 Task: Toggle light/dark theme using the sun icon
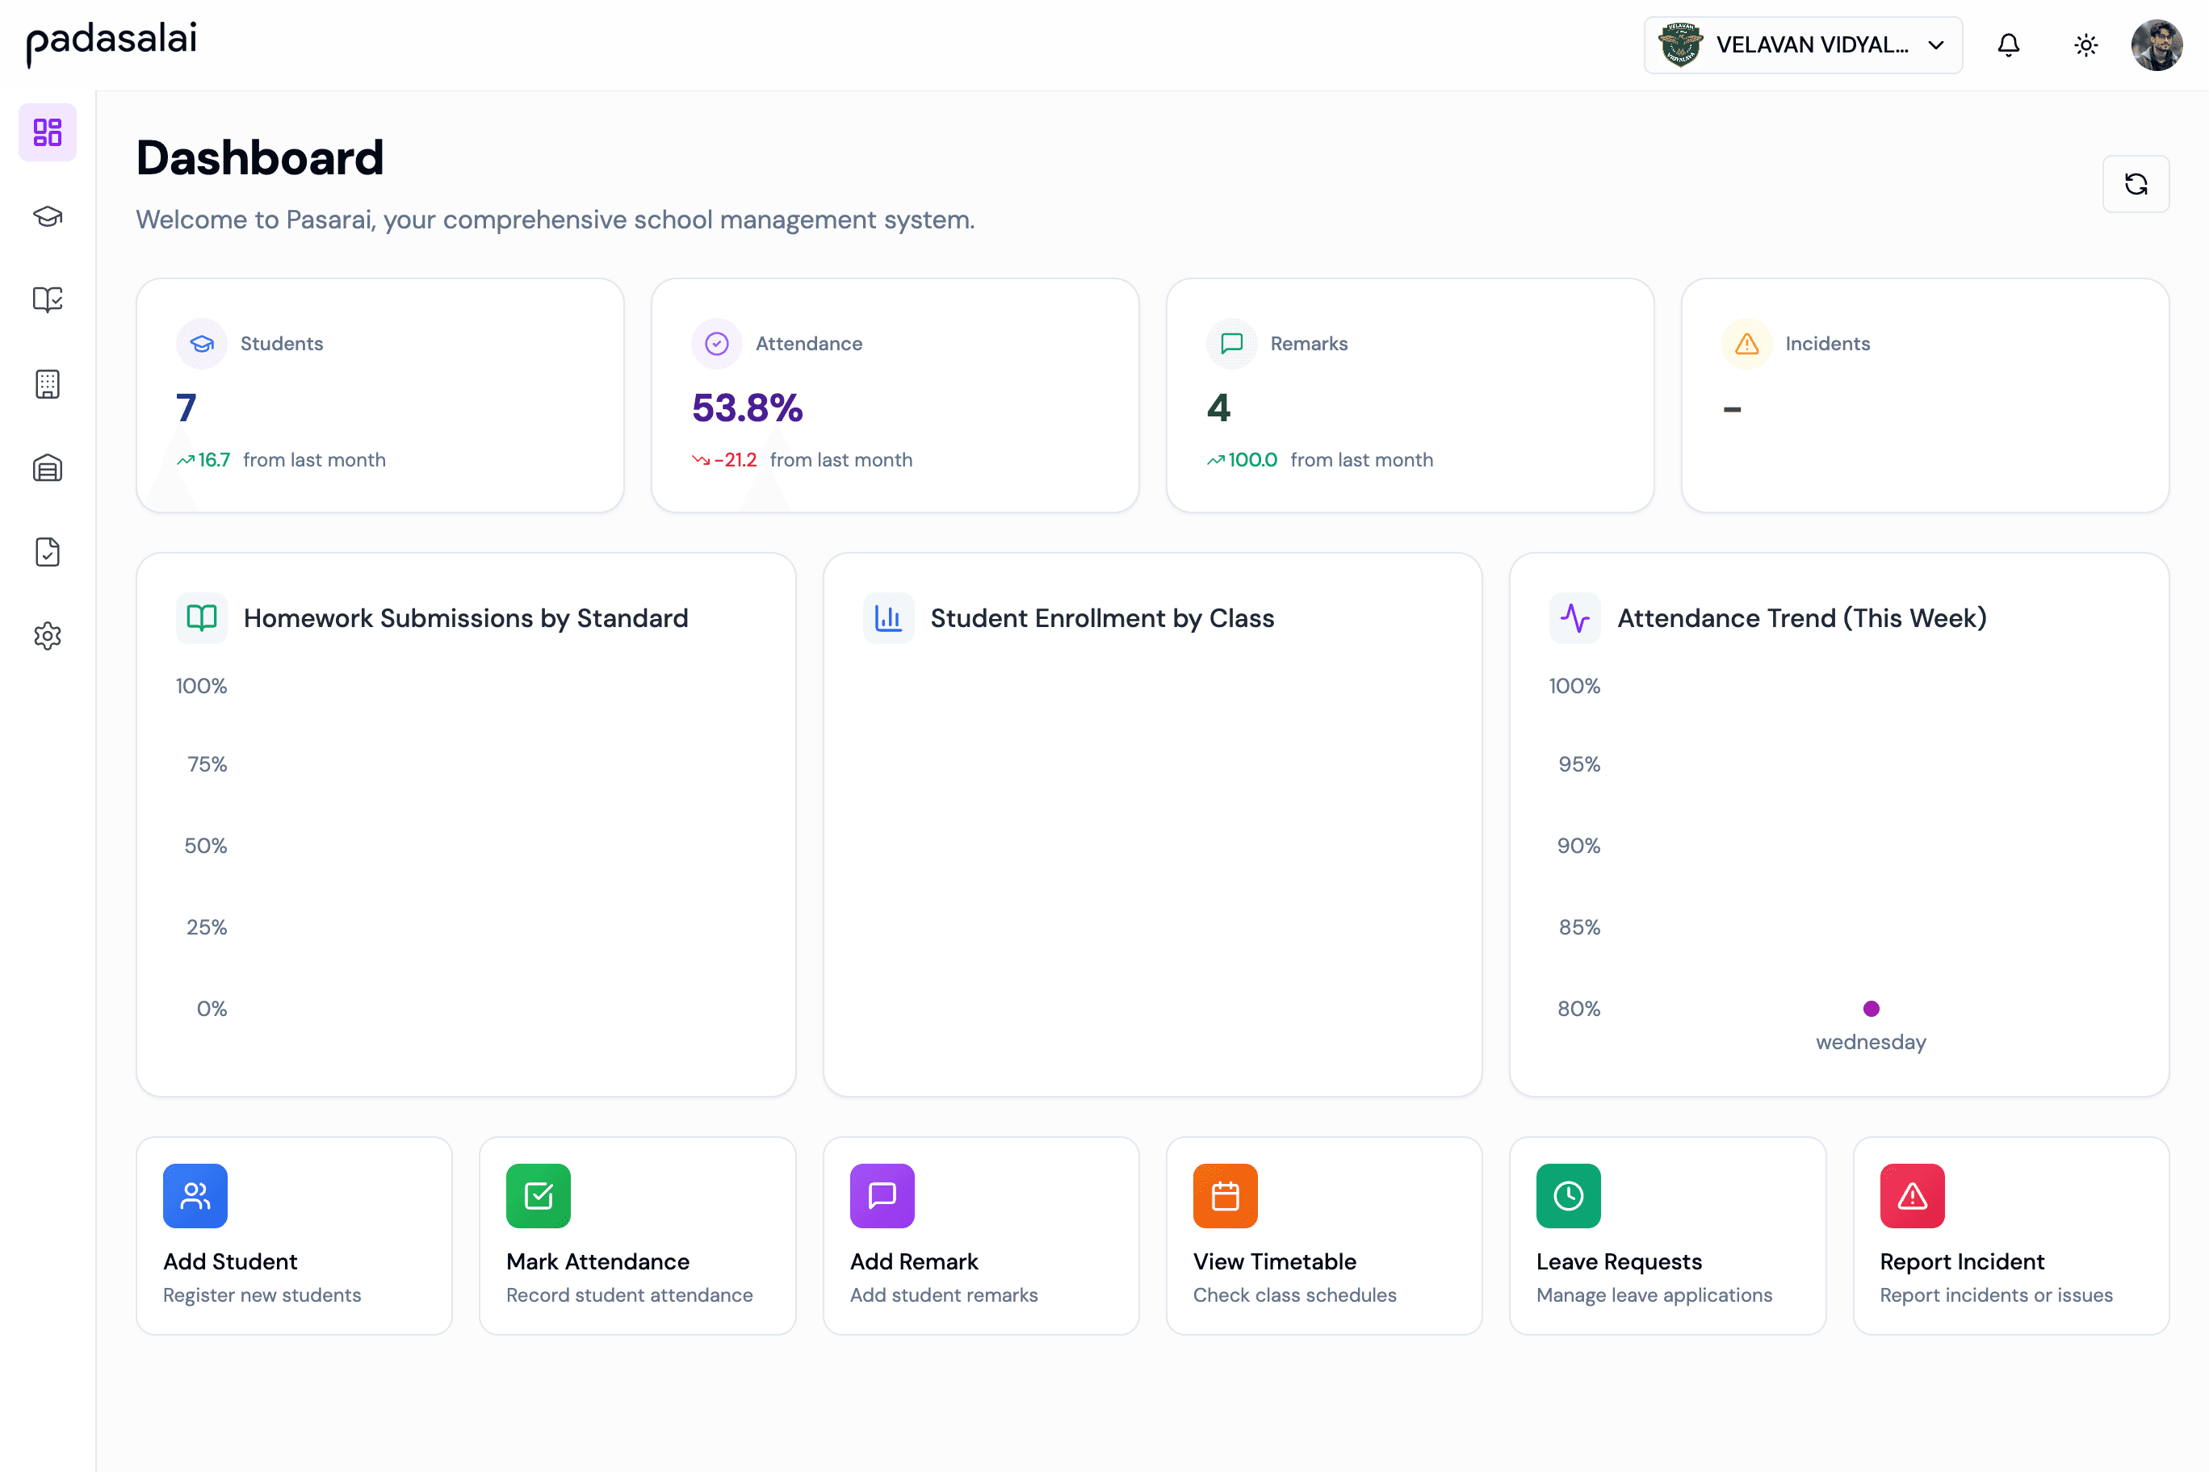(2085, 44)
